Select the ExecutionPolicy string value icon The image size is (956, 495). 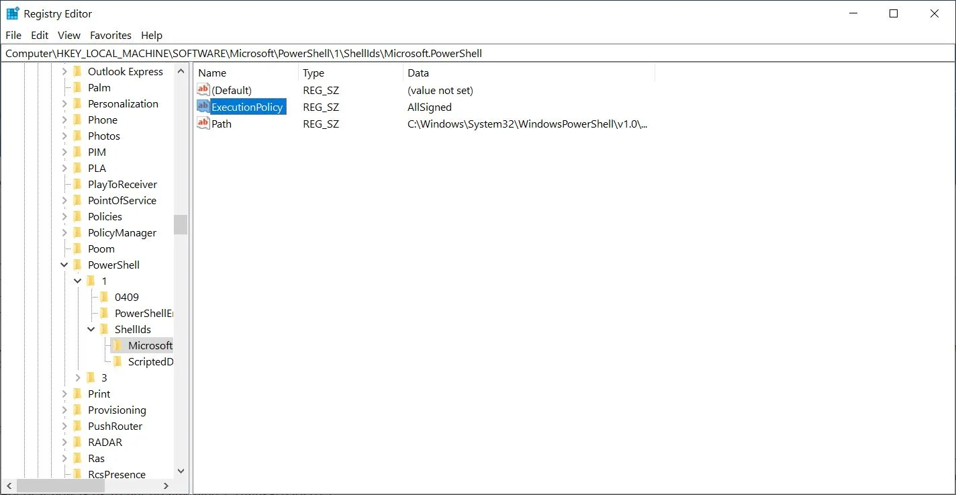click(203, 107)
